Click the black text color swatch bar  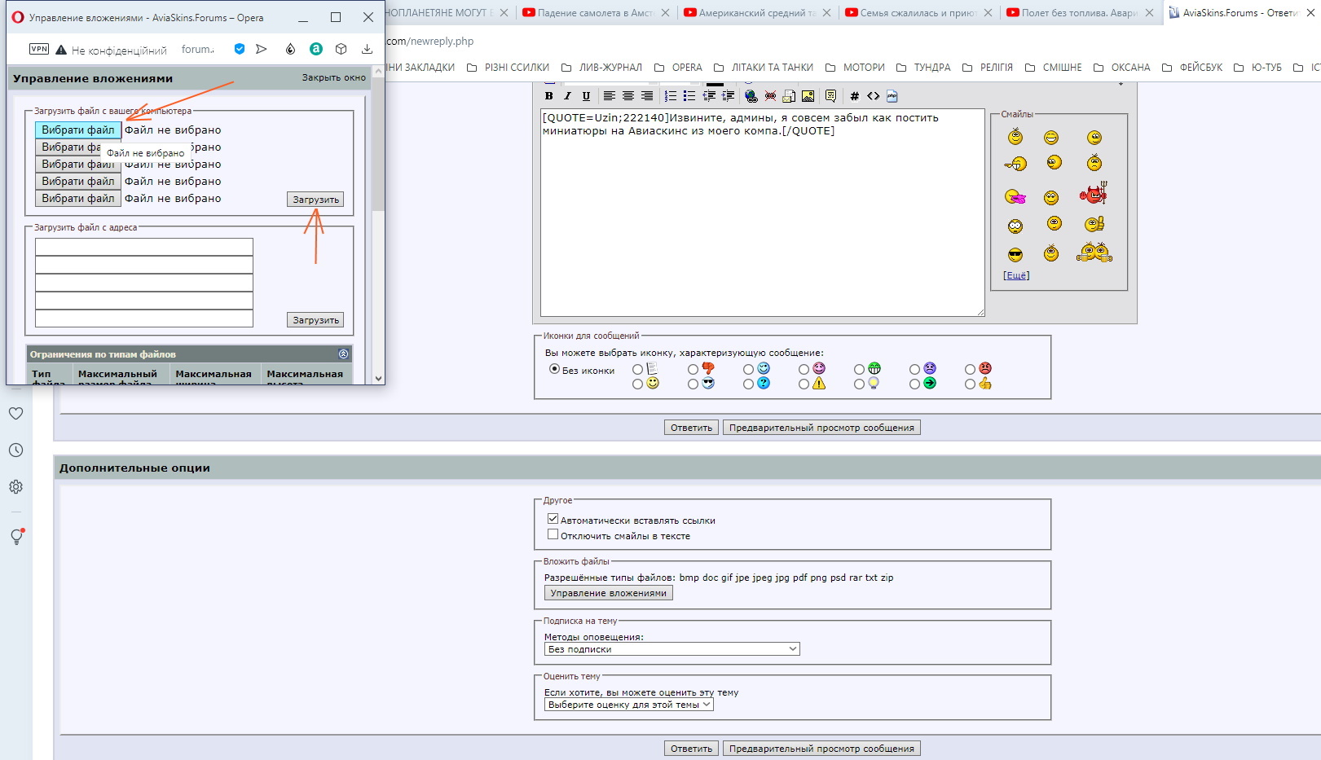tap(715, 83)
